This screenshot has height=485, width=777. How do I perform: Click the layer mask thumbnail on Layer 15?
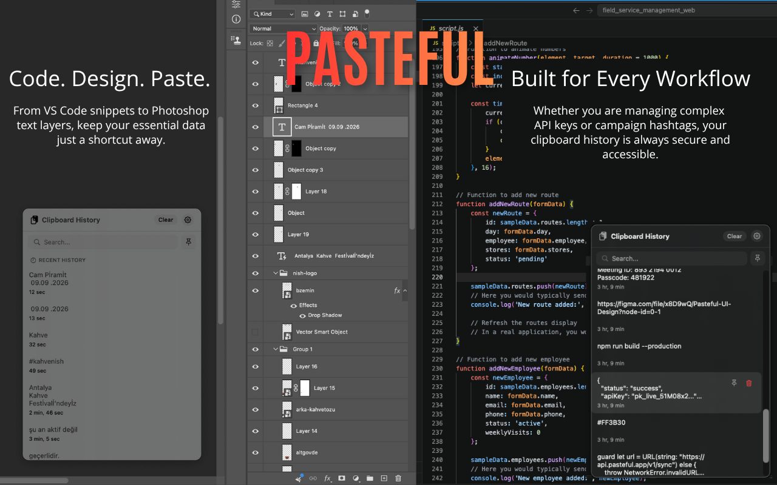[x=305, y=388]
